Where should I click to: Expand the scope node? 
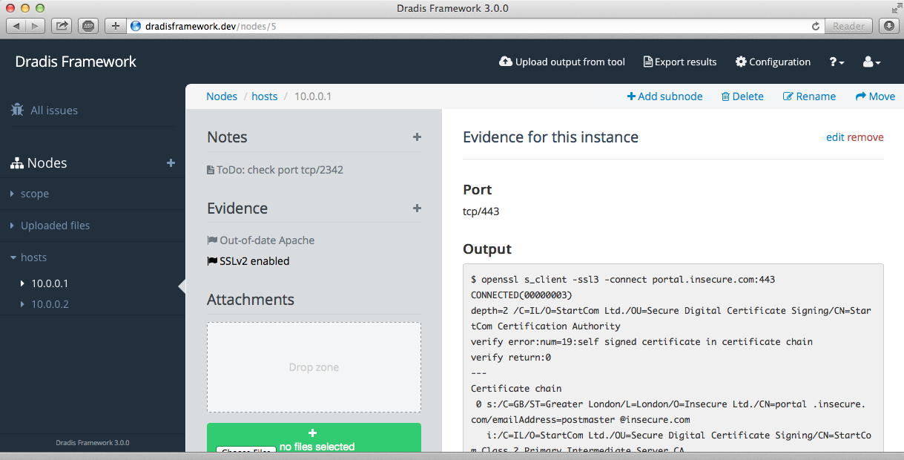[x=13, y=194]
